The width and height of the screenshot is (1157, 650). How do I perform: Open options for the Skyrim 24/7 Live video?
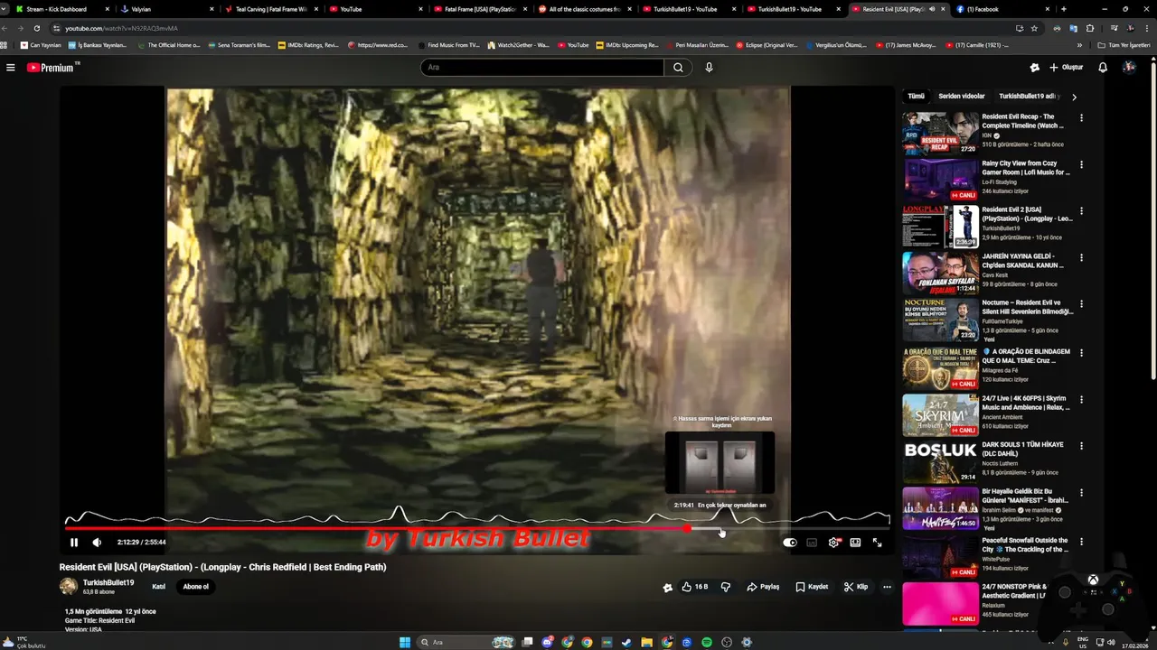(1081, 399)
